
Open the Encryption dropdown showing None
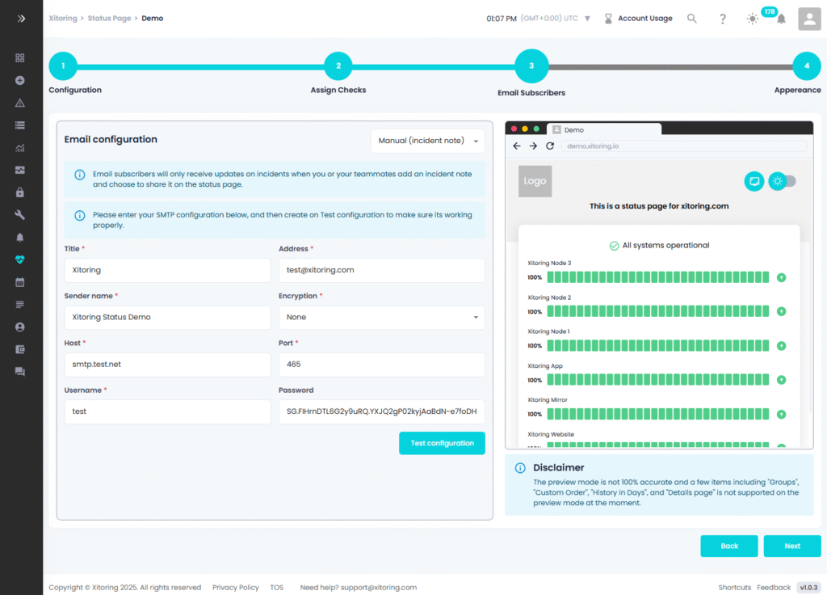click(x=382, y=317)
